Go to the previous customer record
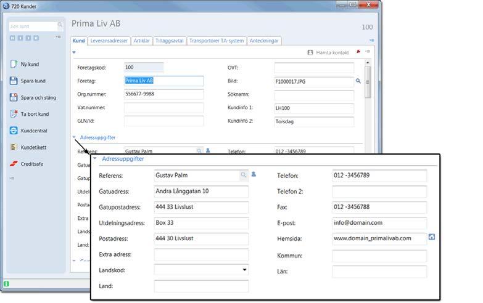This screenshot has height=303, width=483. coord(20,38)
